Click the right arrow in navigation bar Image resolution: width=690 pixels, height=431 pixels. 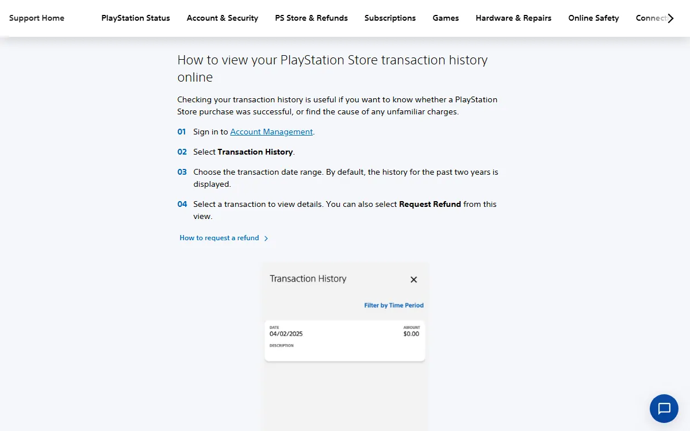tap(670, 18)
